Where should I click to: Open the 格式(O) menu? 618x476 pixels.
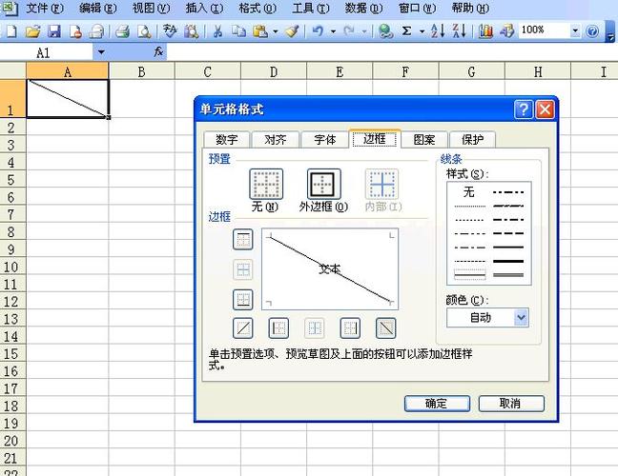[257, 9]
